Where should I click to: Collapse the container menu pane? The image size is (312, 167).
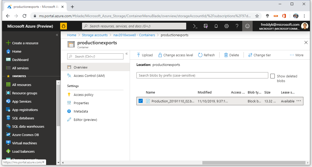[x=126, y=54]
